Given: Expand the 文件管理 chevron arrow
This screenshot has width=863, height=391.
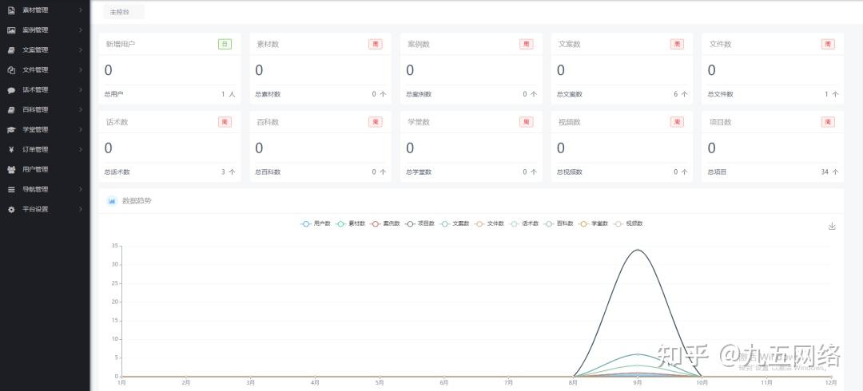Looking at the screenshot, I should (x=81, y=70).
